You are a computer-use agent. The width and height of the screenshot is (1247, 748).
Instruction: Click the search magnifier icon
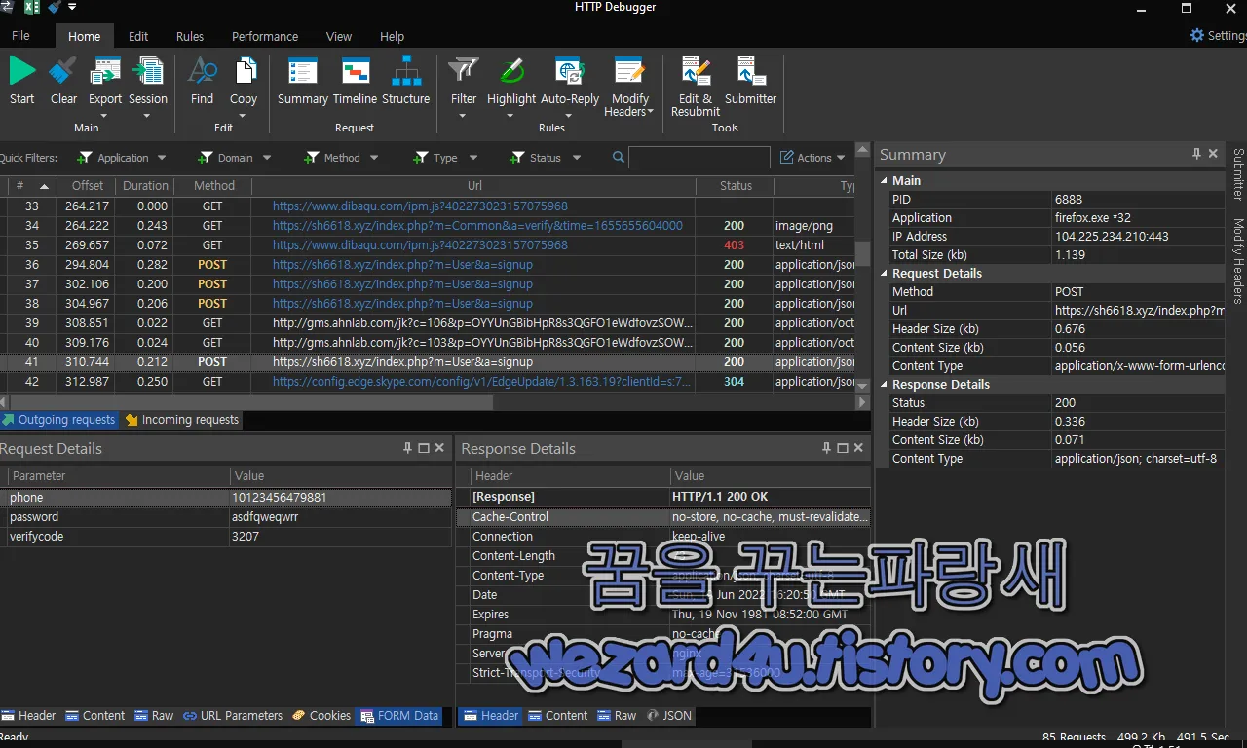click(x=618, y=157)
